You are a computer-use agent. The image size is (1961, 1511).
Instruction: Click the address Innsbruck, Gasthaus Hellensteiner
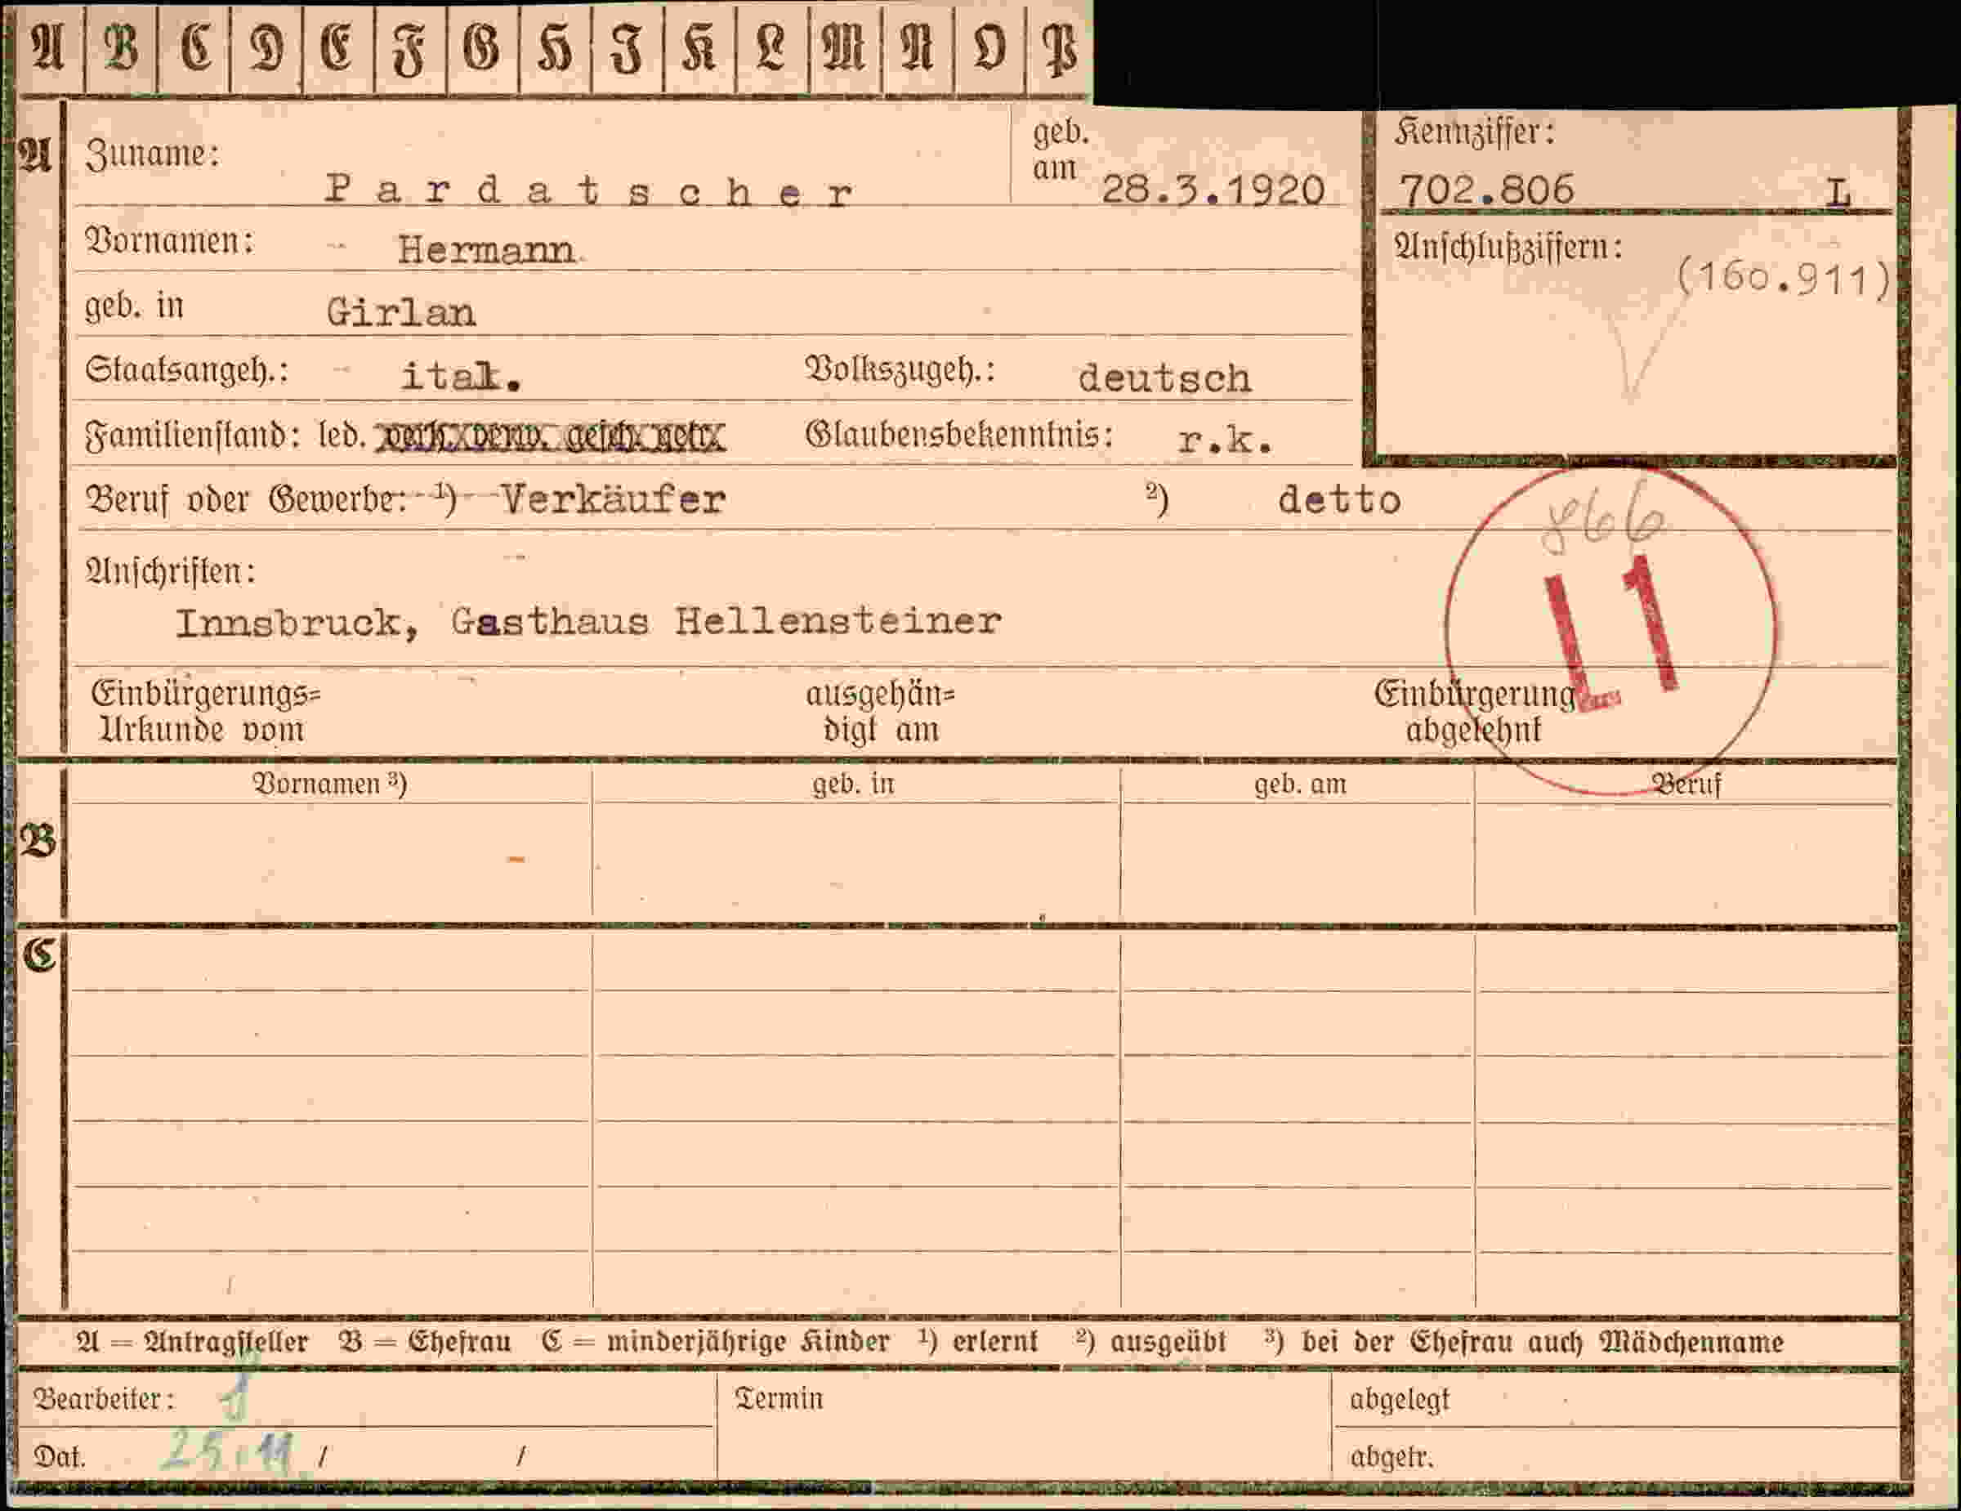coord(588,622)
